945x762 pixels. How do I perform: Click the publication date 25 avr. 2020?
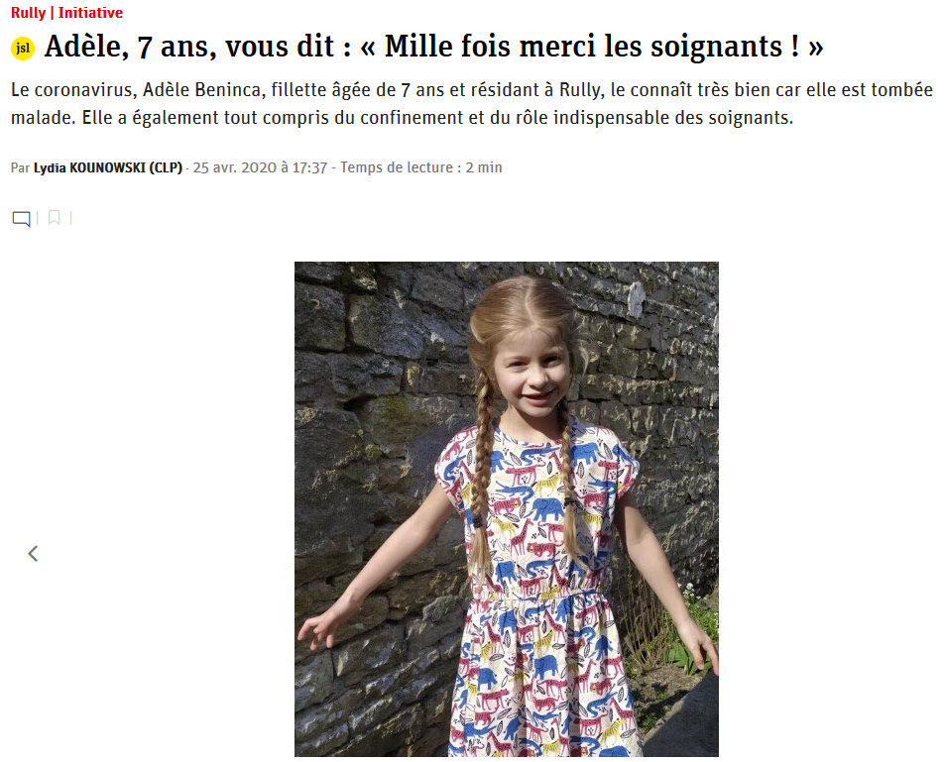(x=234, y=167)
